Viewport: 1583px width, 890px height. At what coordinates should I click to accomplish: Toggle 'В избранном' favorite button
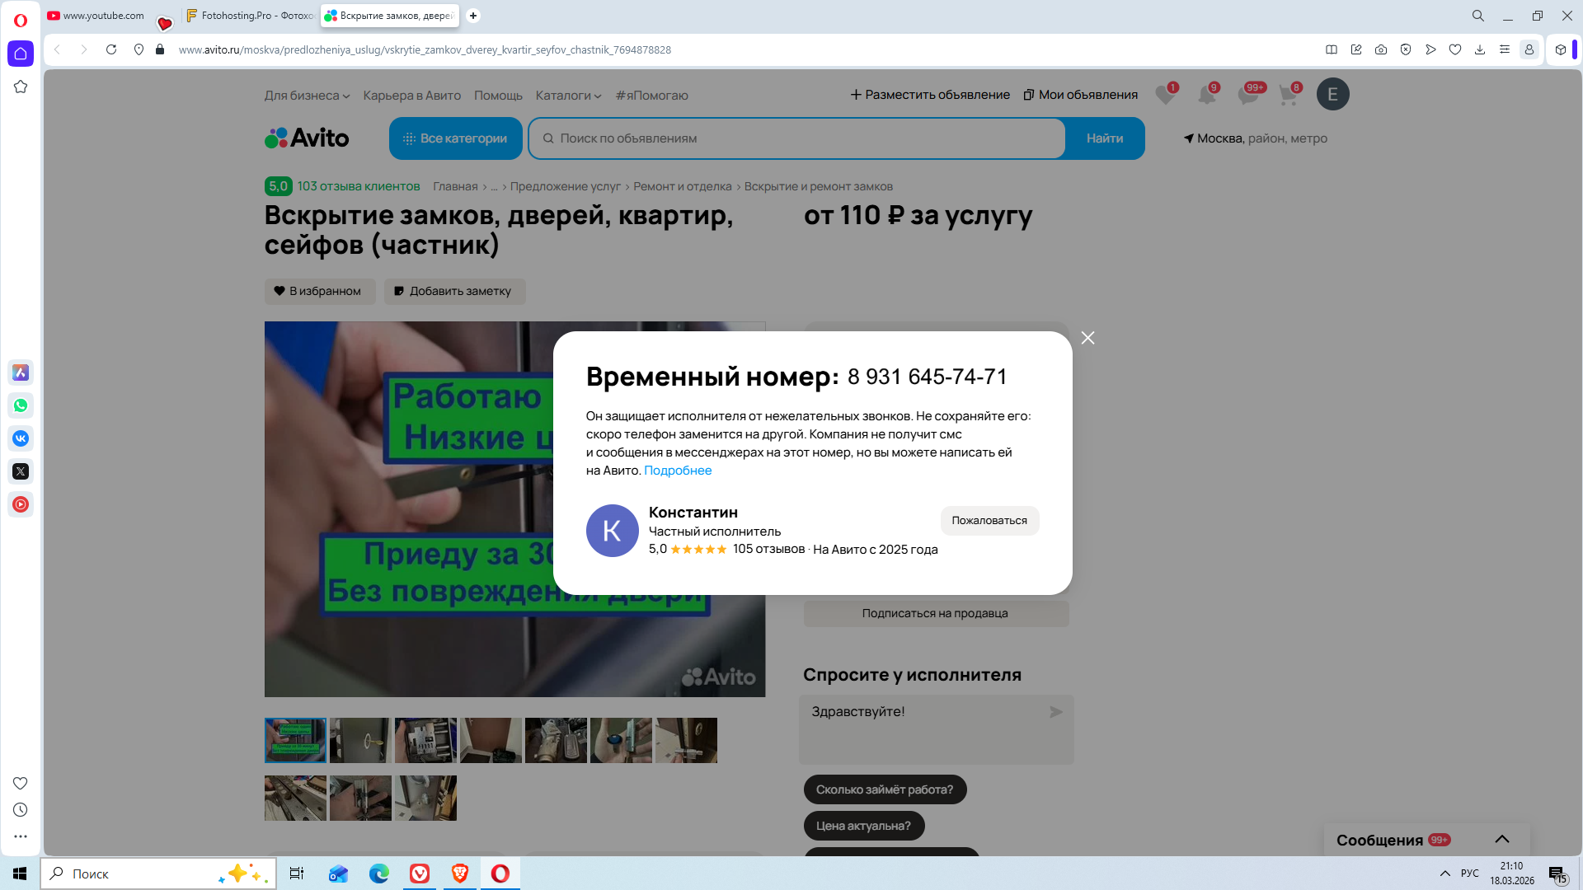click(319, 291)
